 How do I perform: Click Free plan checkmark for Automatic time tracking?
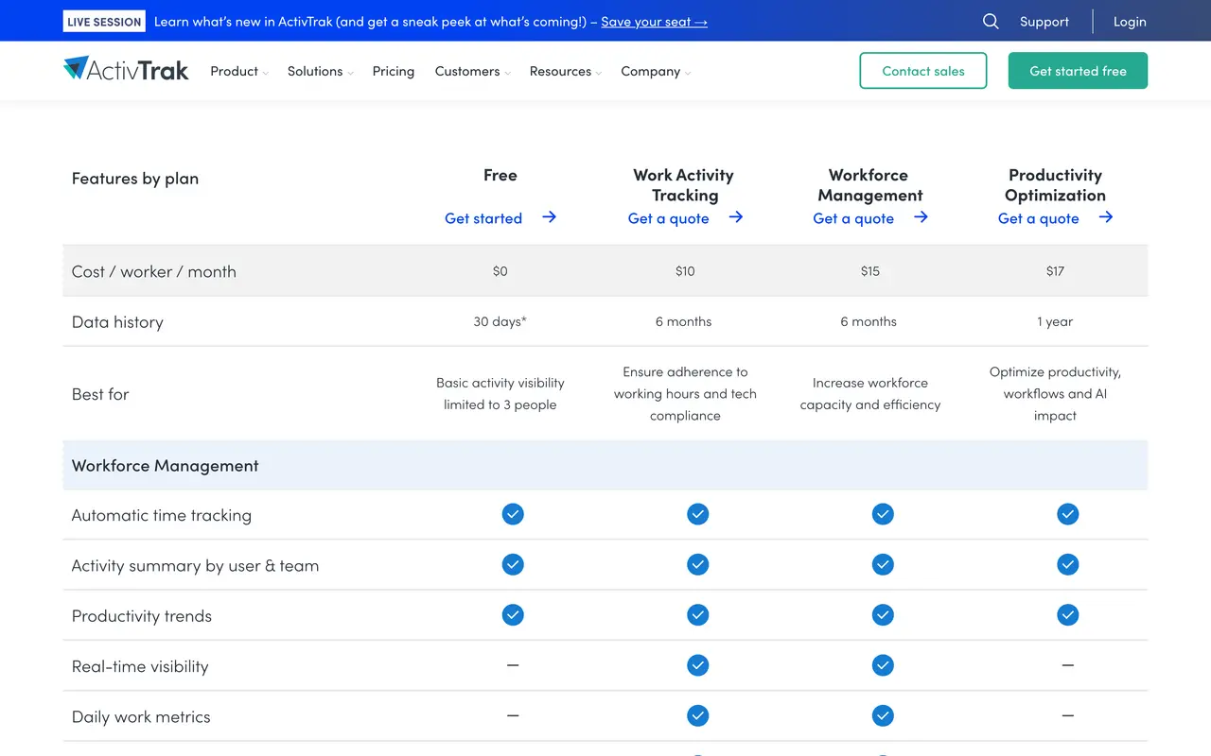pyautogui.click(x=513, y=514)
